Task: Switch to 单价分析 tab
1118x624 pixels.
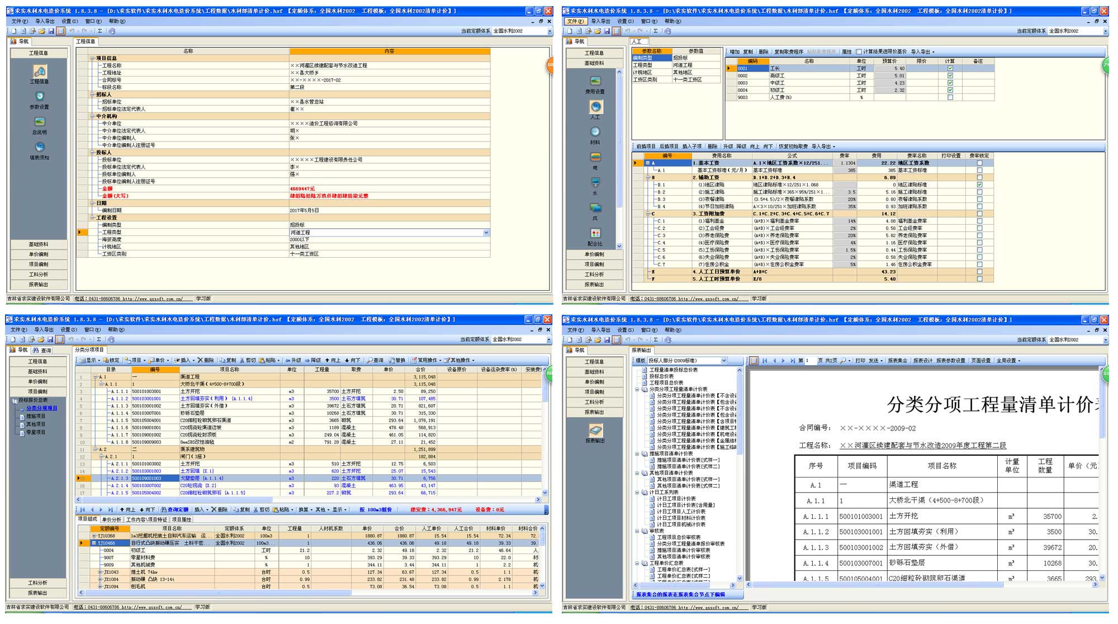Action: (111, 519)
